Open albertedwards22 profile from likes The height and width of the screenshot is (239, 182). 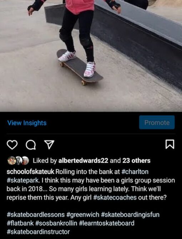(x=83, y=161)
